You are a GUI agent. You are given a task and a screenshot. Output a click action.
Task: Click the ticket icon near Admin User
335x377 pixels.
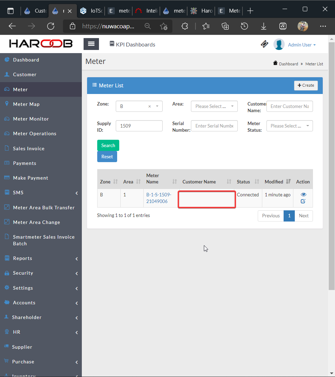264,44
